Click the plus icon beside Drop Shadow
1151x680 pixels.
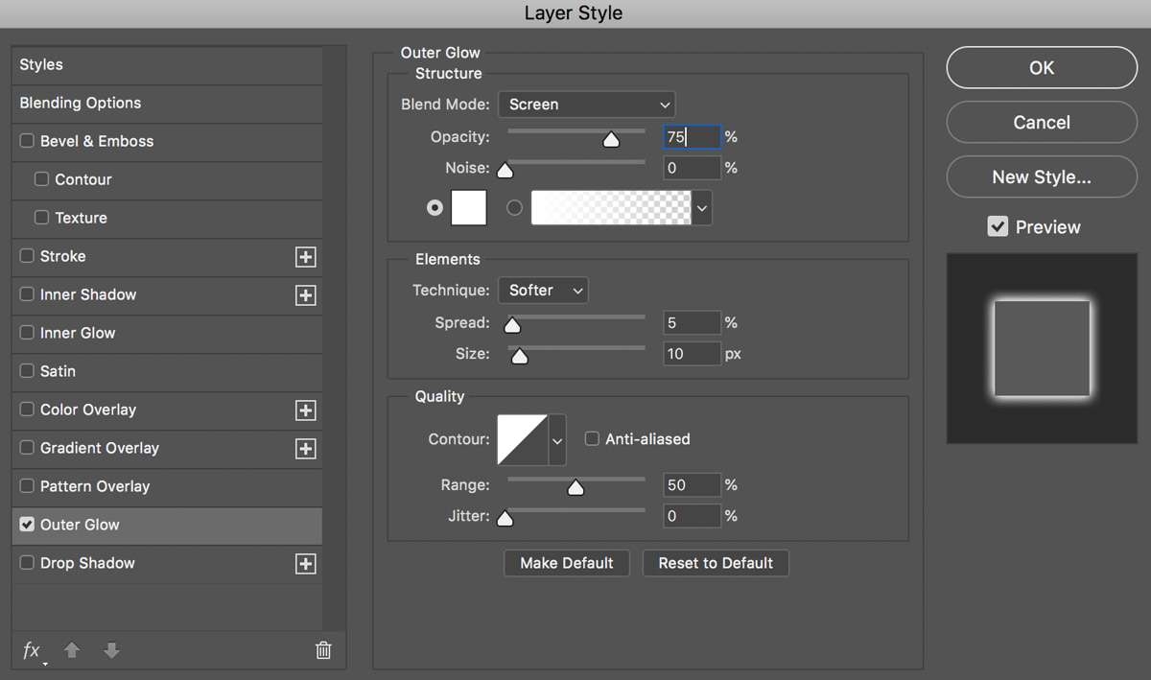pos(305,564)
